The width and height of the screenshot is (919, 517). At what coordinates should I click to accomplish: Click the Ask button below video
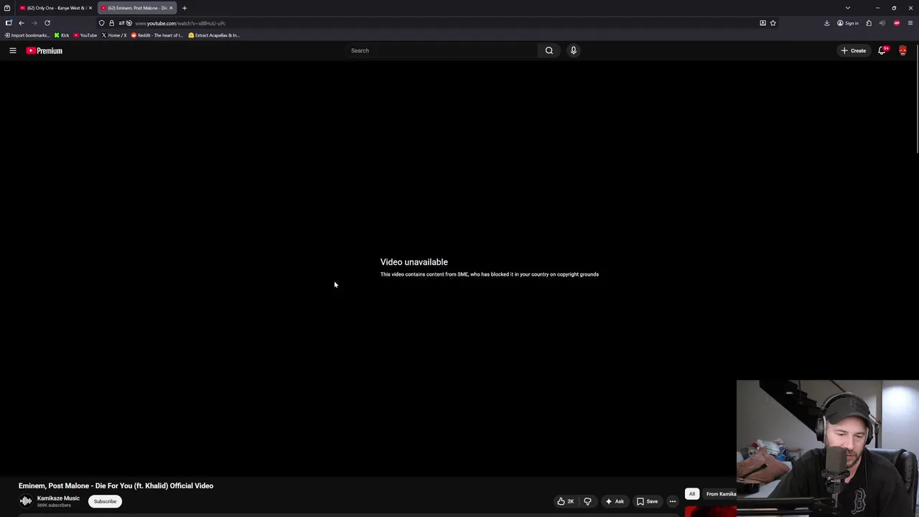coord(614,501)
